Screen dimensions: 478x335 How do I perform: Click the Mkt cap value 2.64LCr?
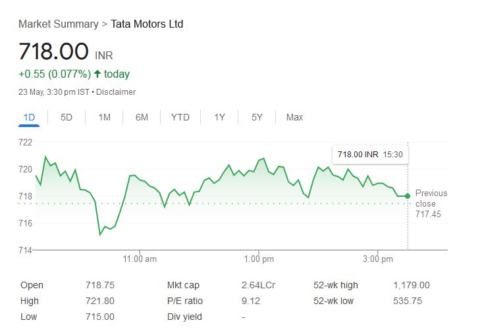(x=257, y=285)
